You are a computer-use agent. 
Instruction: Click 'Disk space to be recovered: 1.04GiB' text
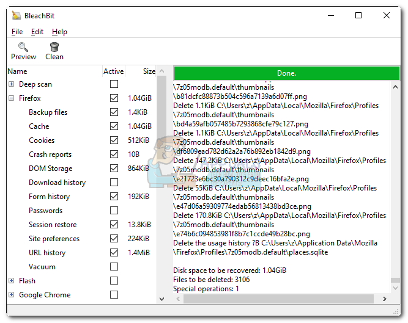click(x=229, y=270)
